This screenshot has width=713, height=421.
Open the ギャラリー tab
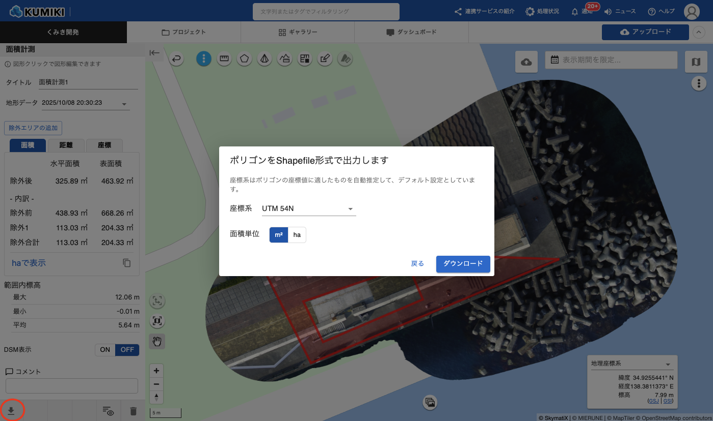point(298,32)
